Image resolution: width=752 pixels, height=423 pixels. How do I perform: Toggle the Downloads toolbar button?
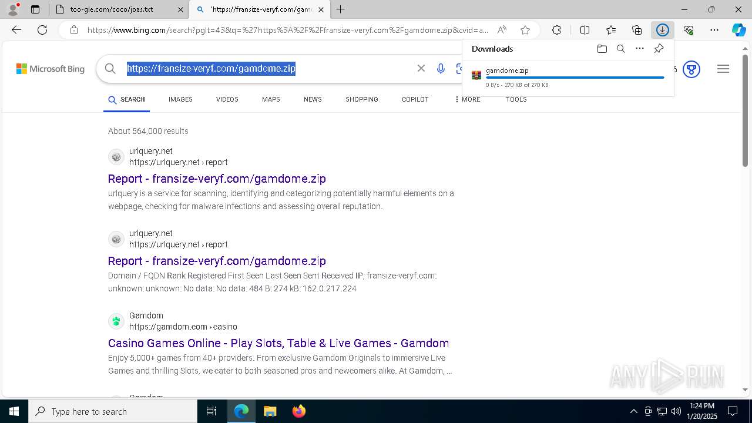point(663,30)
